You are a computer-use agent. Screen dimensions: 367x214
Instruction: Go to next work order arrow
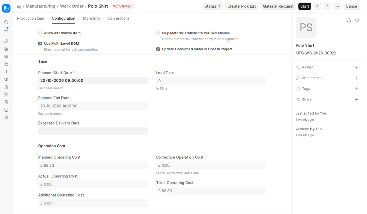pos(327,6)
